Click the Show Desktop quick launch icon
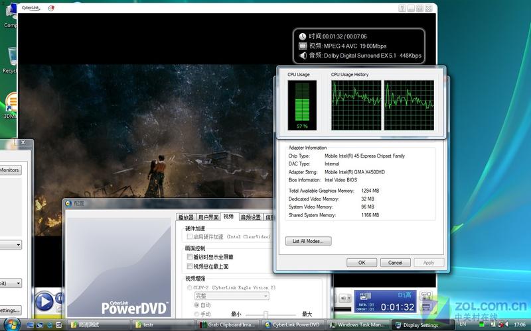Screen dimensions: 531x331 pyautogui.click(x=30, y=325)
